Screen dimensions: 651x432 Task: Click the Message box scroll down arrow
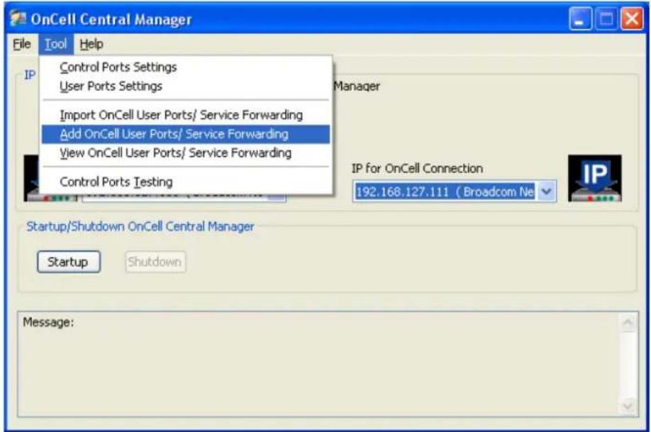[x=628, y=405]
